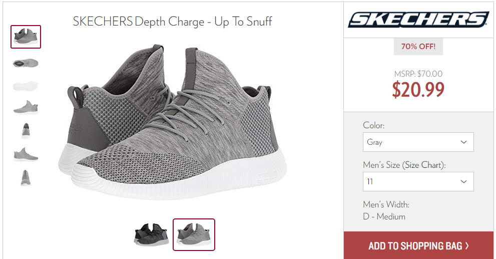Click the main gray sneaker product image
This screenshot has height=259, width=496.
[x=172, y=122]
